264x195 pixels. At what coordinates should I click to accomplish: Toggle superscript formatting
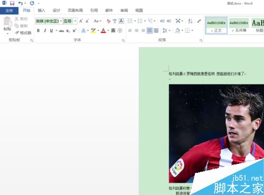(74, 31)
